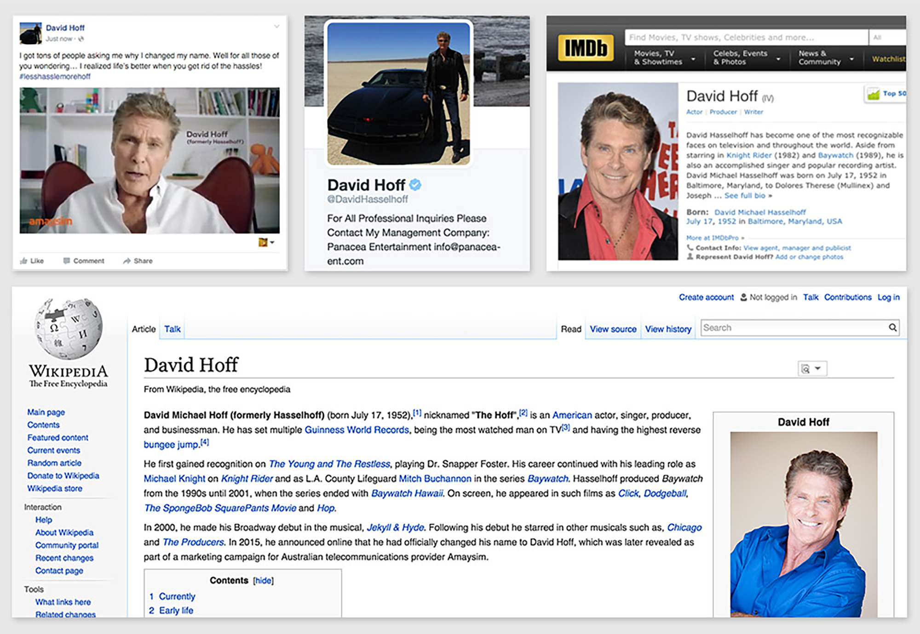This screenshot has height=634, width=920.
Task: Click Add or change photos link
Action: (809, 257)
